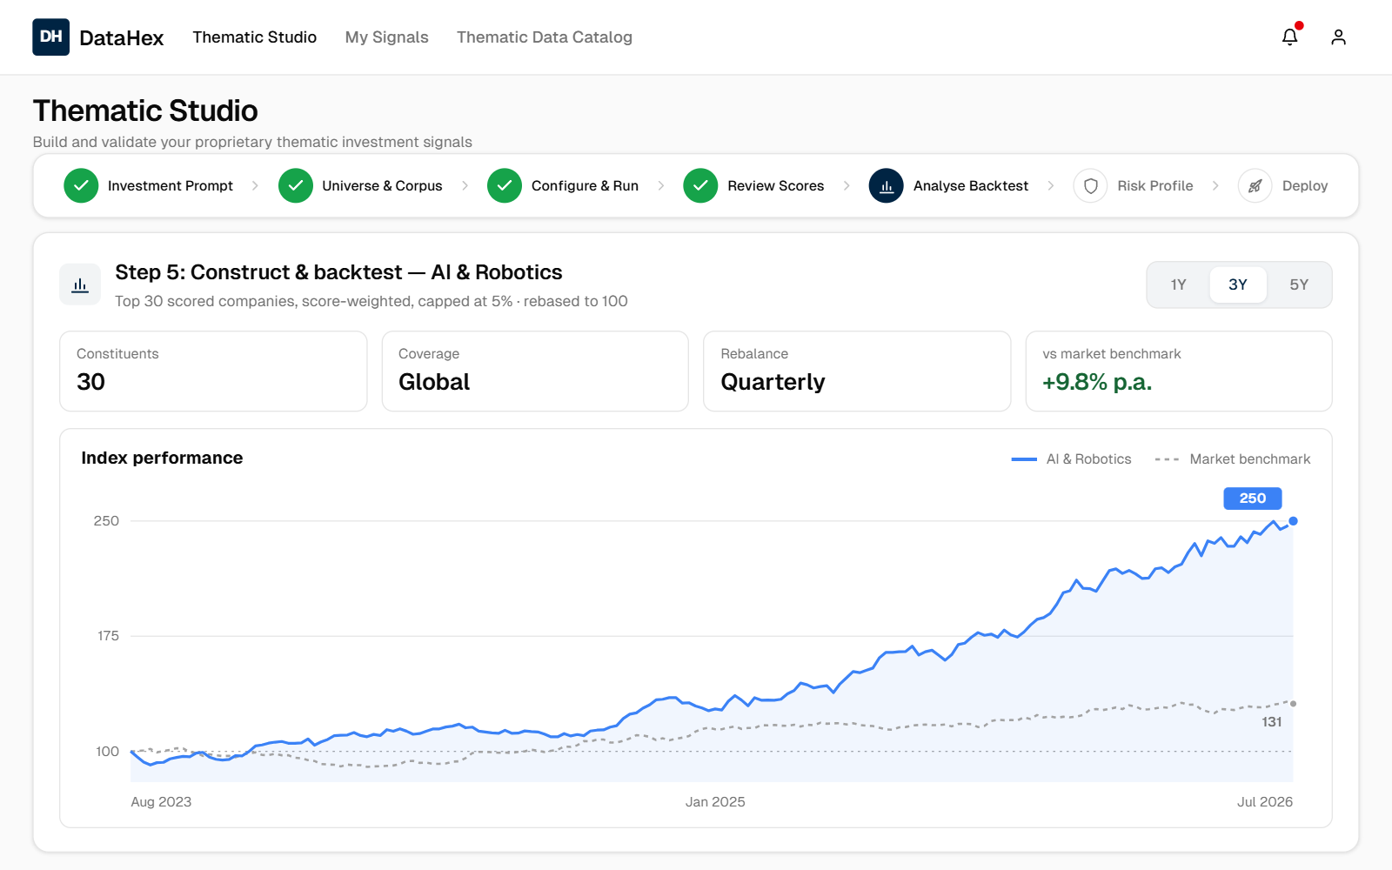Screen dimensions: 1392x870
Task: Click the Aug 2023 axis label
Action: (x=161, y=802)
